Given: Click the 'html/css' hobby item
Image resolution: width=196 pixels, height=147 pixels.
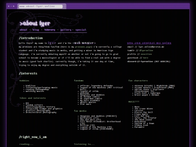Looking at the screenshot, I should (30, 86).
